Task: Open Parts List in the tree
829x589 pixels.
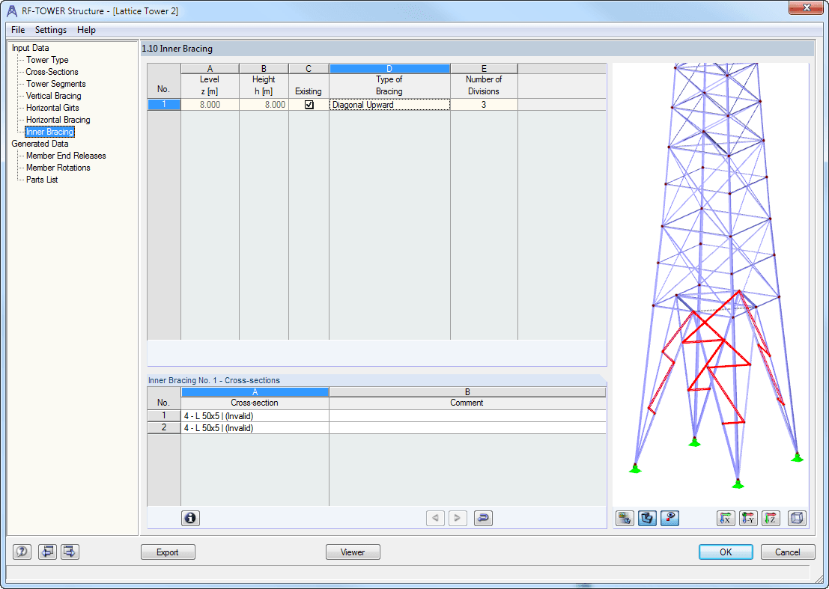Action: [42, 180]
